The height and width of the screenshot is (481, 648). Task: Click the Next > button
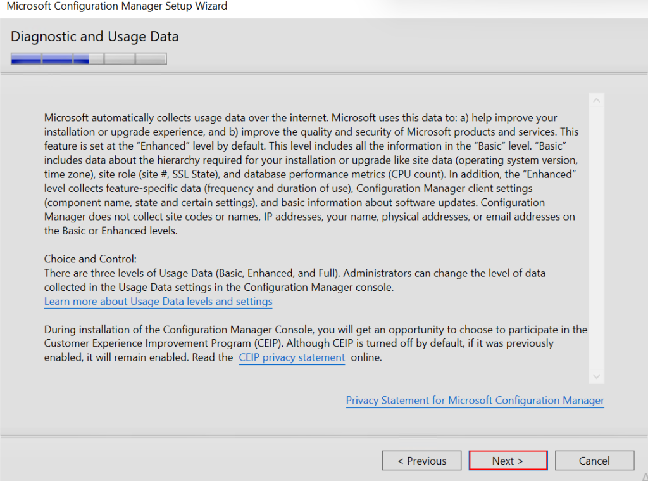(x=508, y=461)
